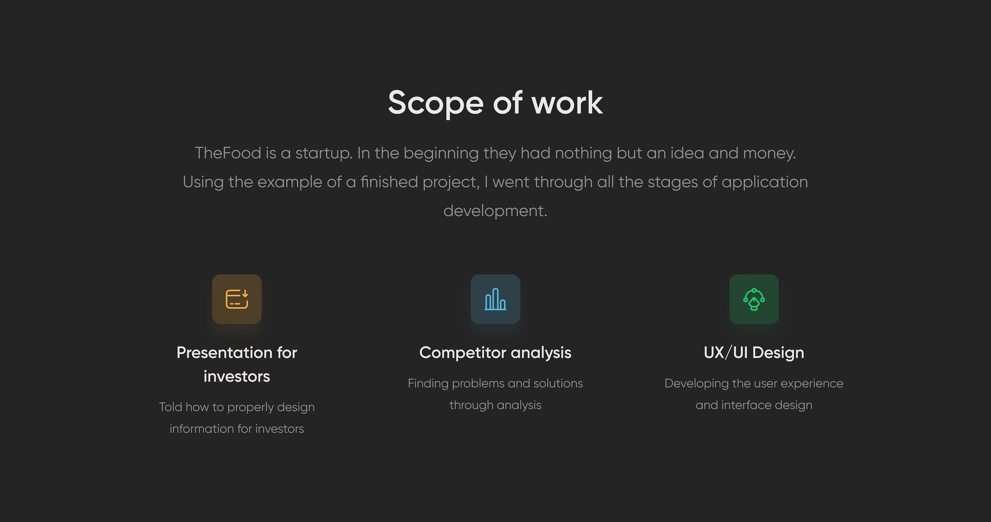Open the "UX/UI Design" title
This screenshot has width=991, height=522.
click(x=754, y=353)
